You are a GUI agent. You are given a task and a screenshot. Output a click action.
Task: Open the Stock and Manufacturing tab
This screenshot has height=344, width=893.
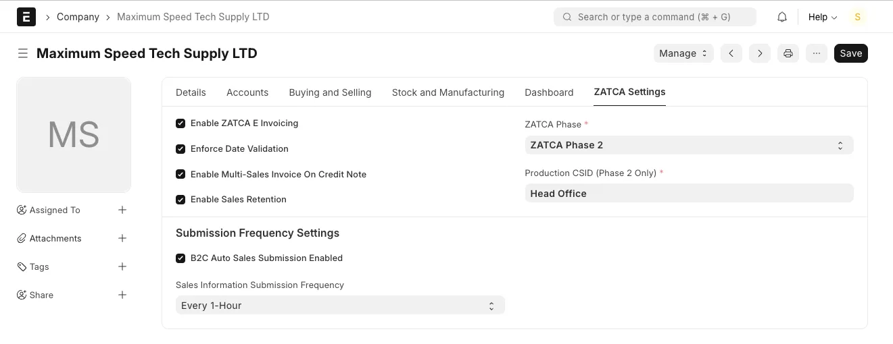click(x=448, y=92)
